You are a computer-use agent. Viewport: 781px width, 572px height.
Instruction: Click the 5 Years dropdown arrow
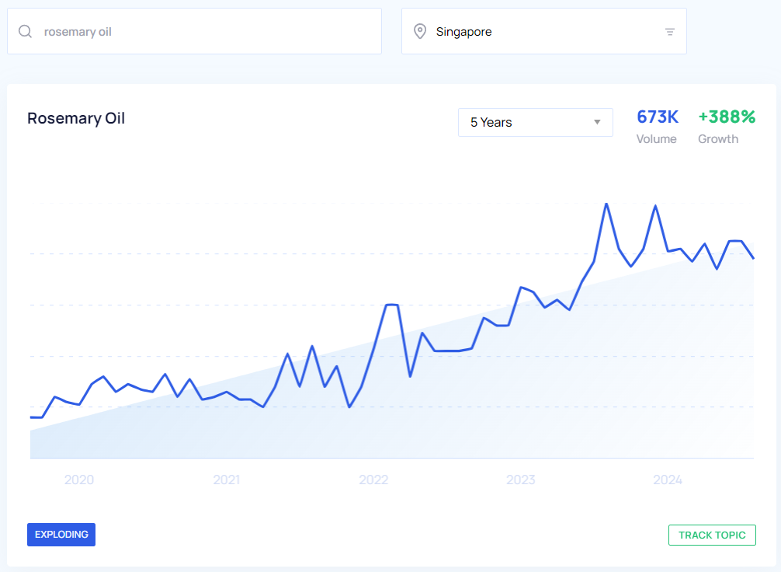click(x=597, y=122)
